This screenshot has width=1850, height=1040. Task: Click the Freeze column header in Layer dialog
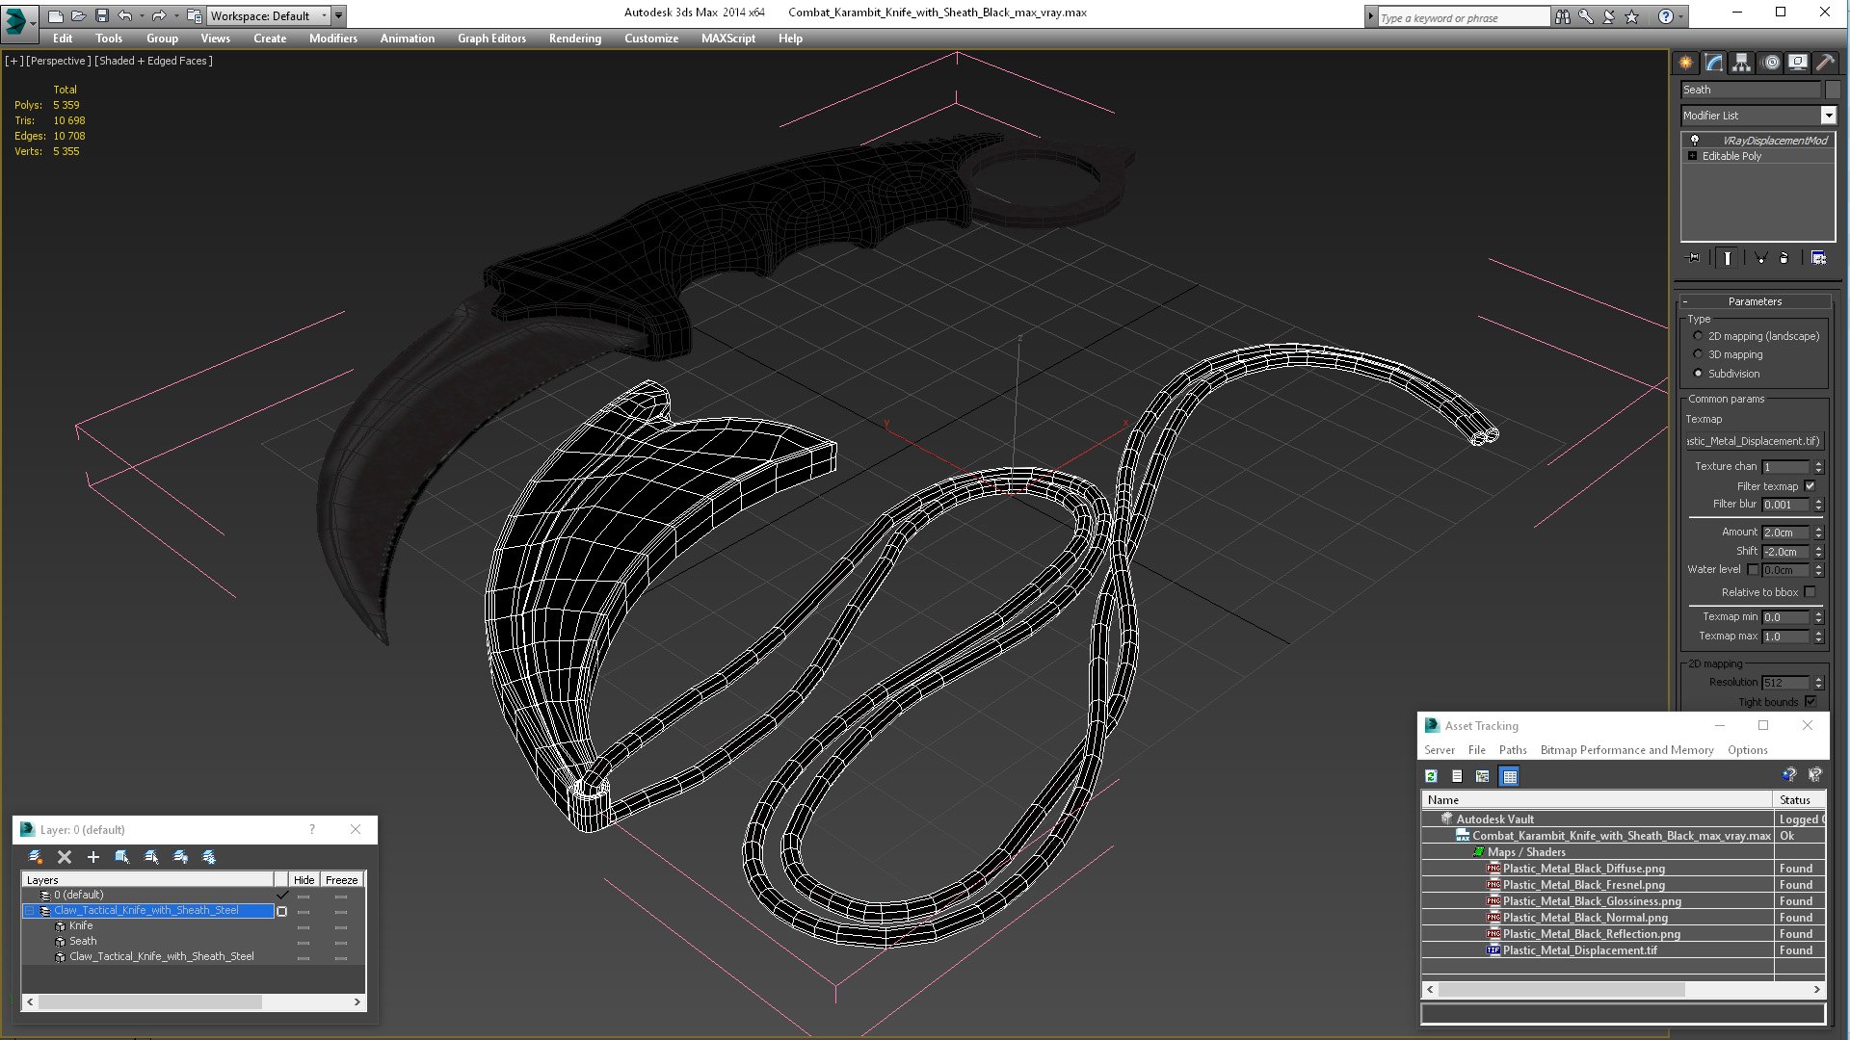point(341,880)
